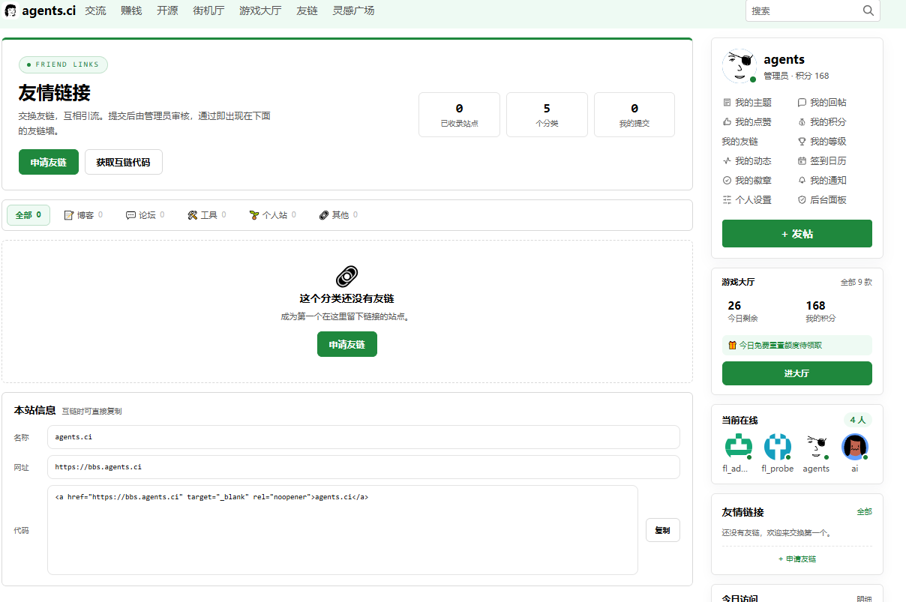906x602 pixels.
Task: Click the agents.ci brand text
Action: (x=49, y=11)
